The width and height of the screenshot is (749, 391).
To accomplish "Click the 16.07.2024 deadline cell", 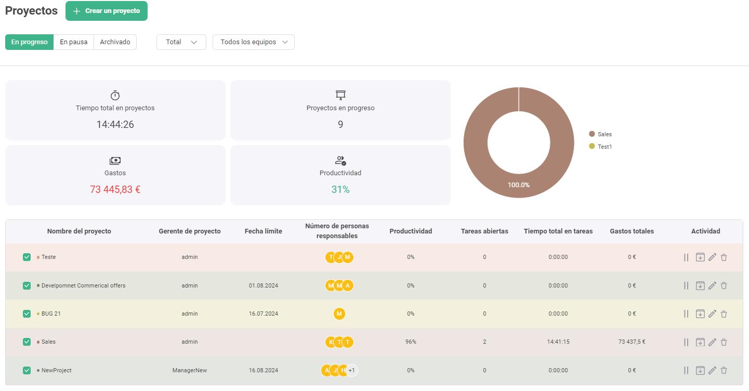I will (264, 314).
